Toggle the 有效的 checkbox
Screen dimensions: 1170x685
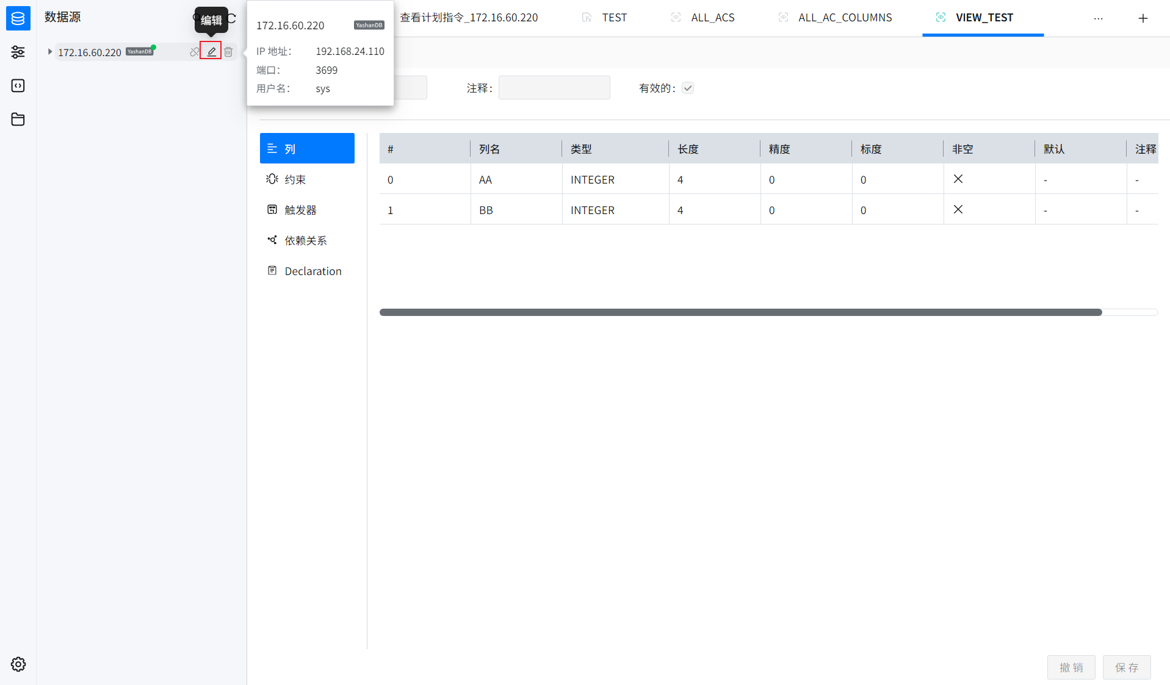coord(688,88)
